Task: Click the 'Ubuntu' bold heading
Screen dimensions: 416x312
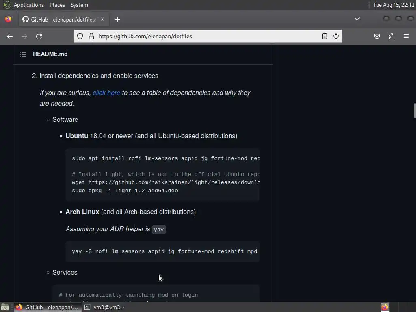Action: (77, 136)
